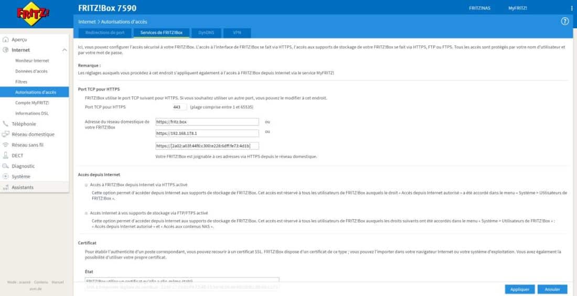
Task: Select Services de FRITZ!Box tab
Action: click(161, 32)
